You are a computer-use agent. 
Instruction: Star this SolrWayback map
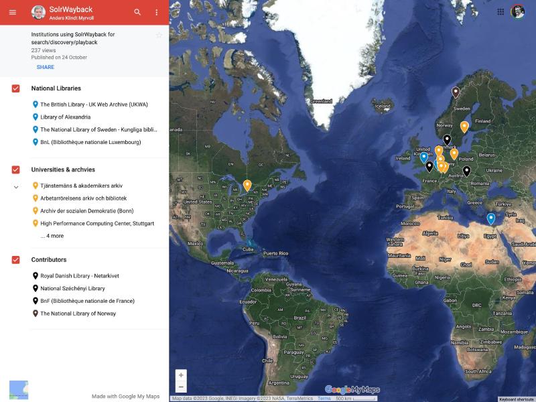tap(159, 35)
